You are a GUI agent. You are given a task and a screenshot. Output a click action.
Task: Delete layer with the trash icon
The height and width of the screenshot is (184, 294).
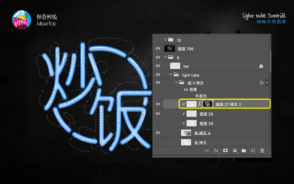coord(262,150)
